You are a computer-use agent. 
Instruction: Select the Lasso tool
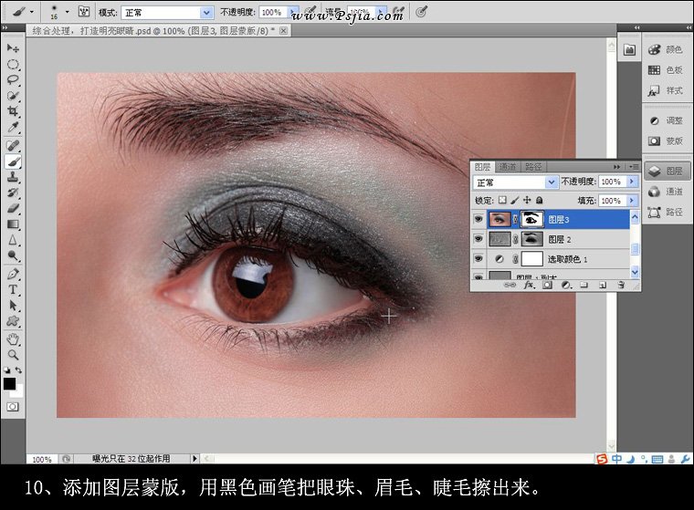[x=13, y=80]
